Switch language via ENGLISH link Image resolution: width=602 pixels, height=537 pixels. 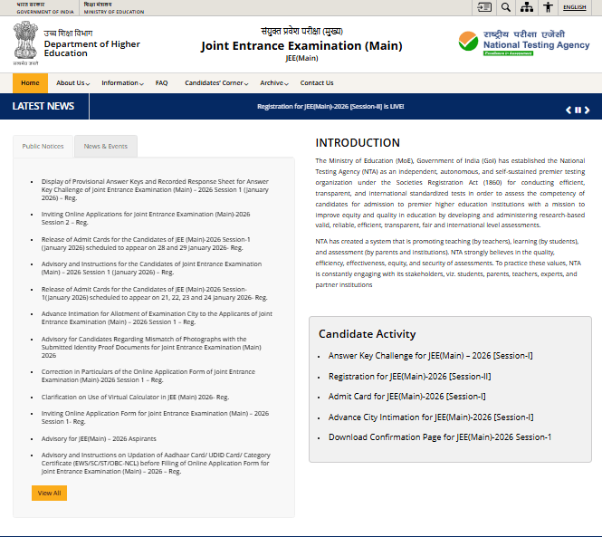point(574,7)
